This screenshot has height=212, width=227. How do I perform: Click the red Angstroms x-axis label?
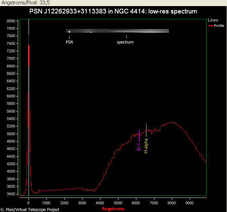click(x=113, y=209)
